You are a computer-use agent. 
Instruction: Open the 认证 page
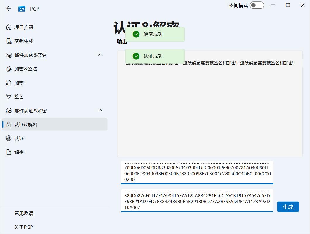point(55,138)
